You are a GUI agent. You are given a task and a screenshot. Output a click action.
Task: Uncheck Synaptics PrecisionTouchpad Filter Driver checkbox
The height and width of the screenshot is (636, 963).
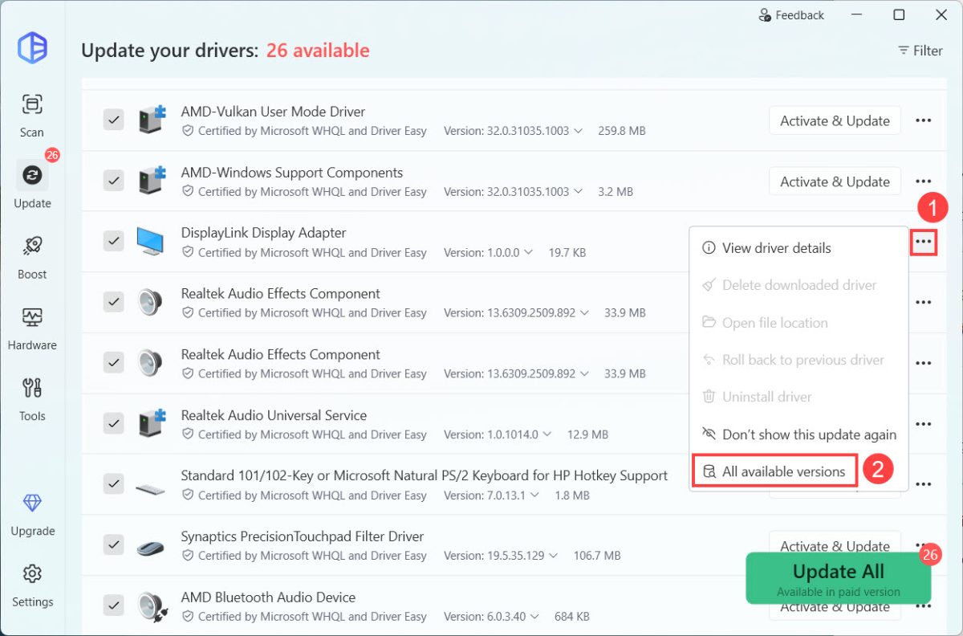click(x=114, y=544)
